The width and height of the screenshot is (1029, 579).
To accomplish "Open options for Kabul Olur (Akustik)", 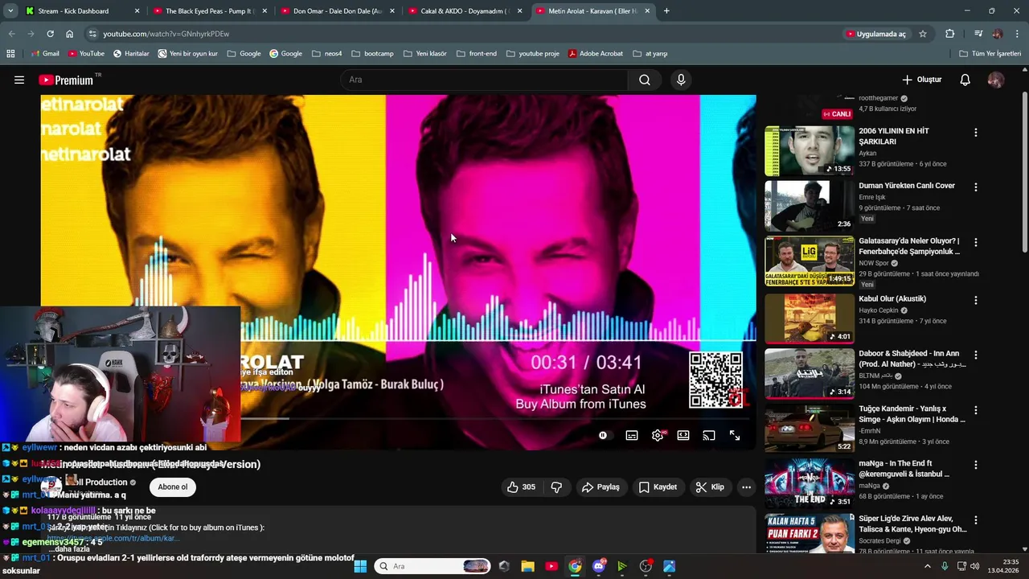I will click(x=976, y=300).
